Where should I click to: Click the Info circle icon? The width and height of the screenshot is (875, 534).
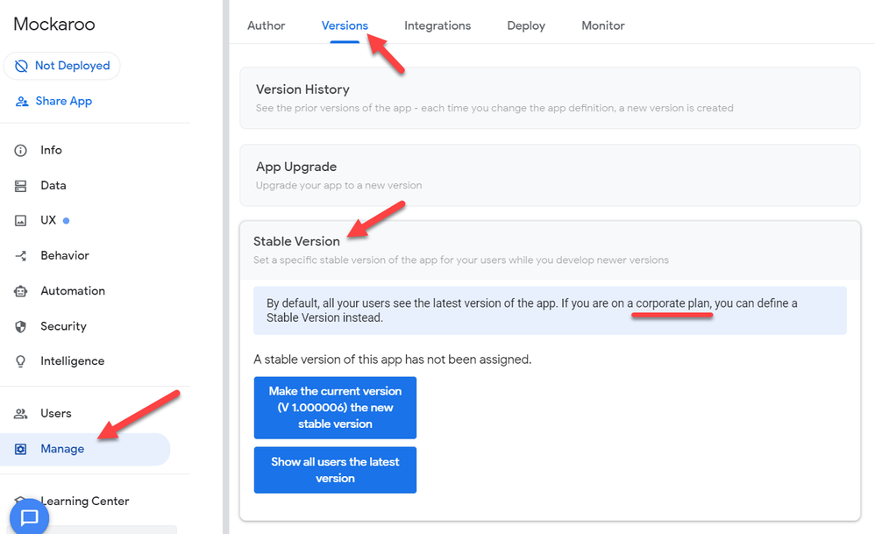(21, 151)
